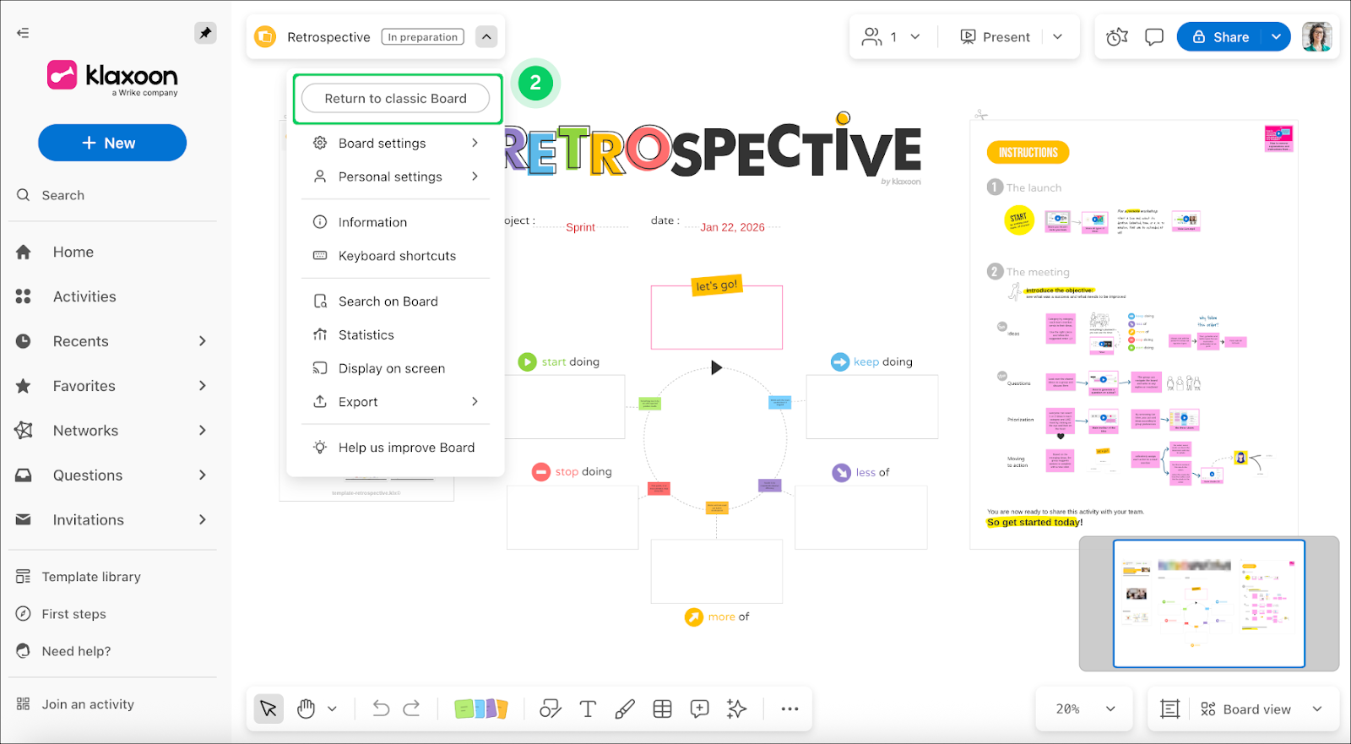Pick the colored sticky notes swatch
This screenshot has width=1351, height=744.
click(x=480, y=709)
